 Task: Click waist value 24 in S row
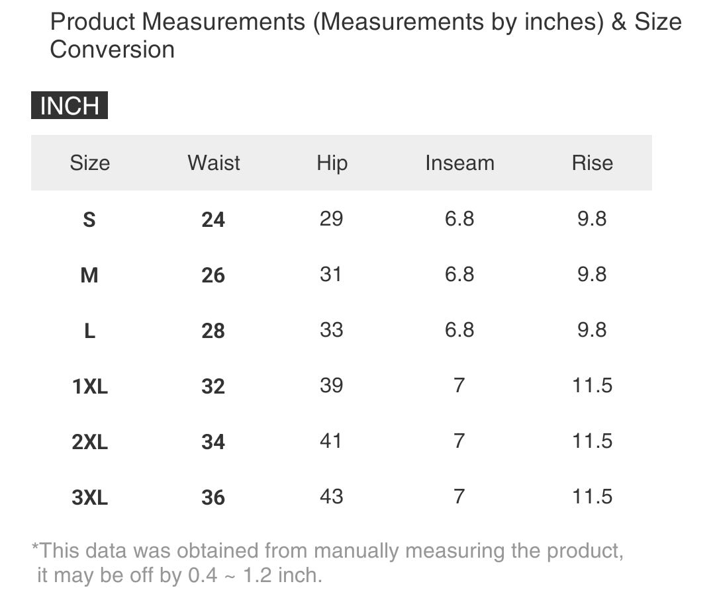click(x=213, y=220)
